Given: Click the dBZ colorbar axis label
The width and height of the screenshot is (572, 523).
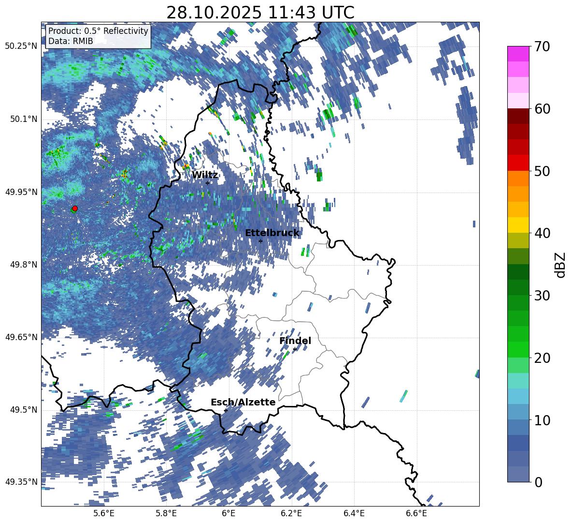Looking at the screenshot, I should 560,265.
